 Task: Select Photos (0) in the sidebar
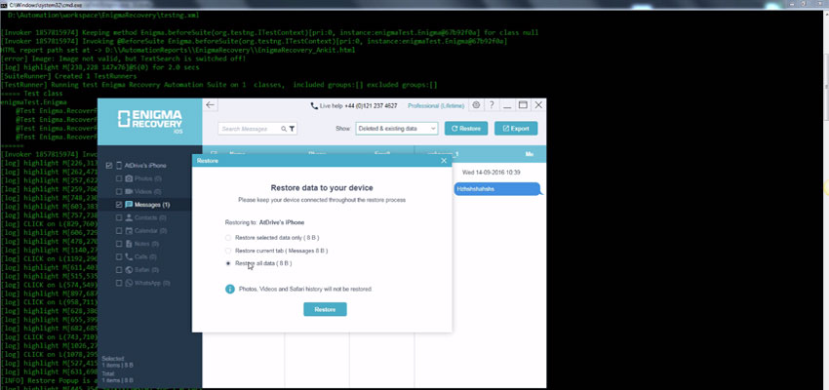pyautogui.click(x=148, y=178)
